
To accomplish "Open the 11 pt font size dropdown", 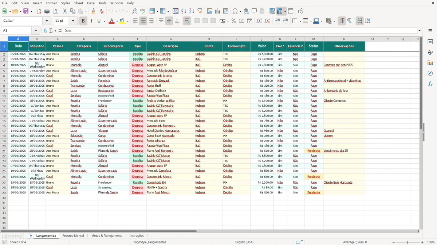I will 73,21.
